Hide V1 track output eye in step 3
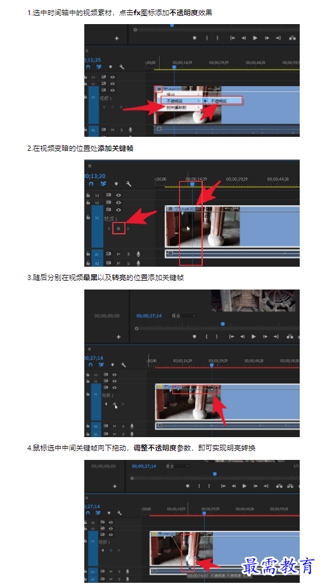Screen dimensions: 320x586 (x=115, y=388)
